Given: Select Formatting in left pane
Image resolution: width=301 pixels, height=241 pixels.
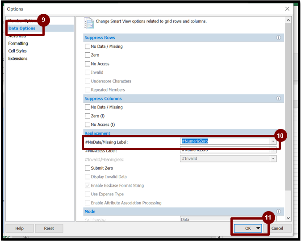Looking at the screenshot, I should coord(18,43).
